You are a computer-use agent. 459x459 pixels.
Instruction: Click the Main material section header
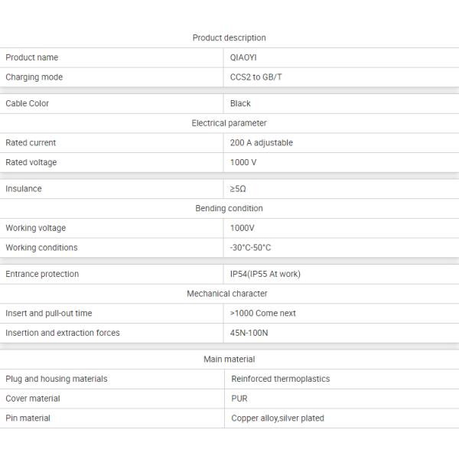(x=229, y=359)
